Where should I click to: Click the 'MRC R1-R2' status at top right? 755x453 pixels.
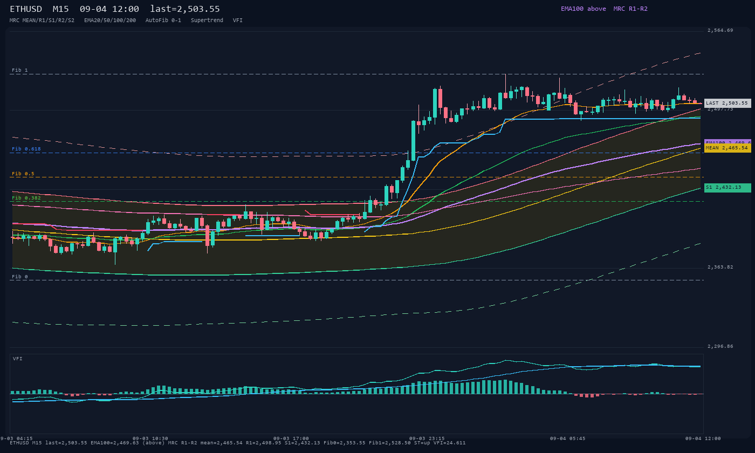(x=630, y=9)
